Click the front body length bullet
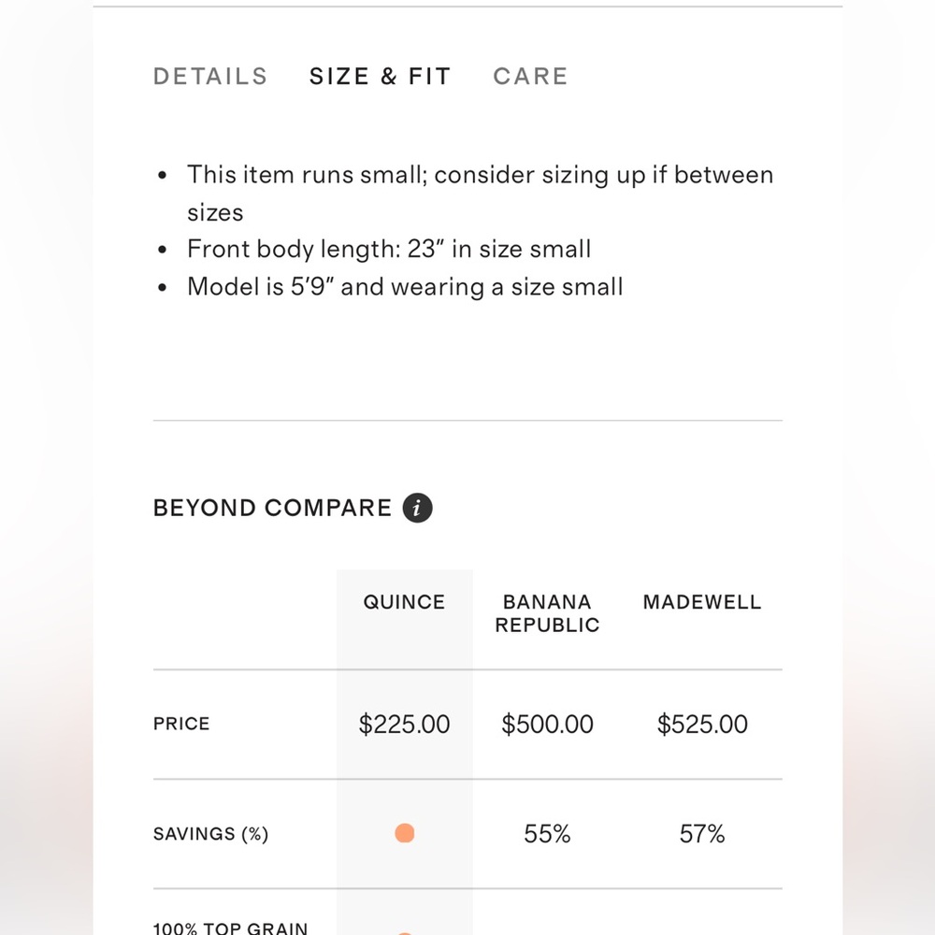The width and height of the screenshot is (935, 935). pos(389,250)
